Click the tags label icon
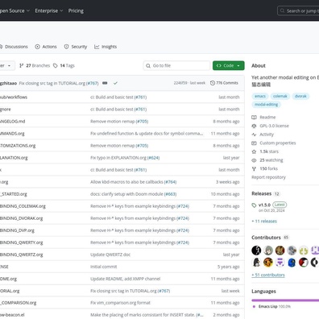 click(x=56, y=65)
